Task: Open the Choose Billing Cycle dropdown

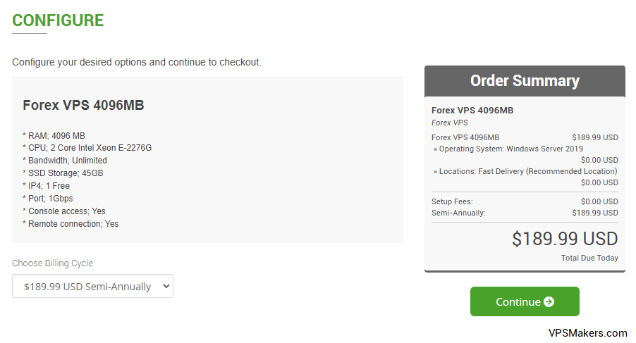Action: (92, 286)
